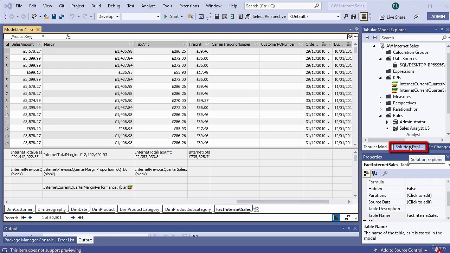Go to the last record
Viewport: 450px width, 253px height.
[80, 218]
